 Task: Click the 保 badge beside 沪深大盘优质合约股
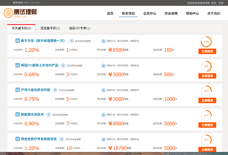click(17, 90)
